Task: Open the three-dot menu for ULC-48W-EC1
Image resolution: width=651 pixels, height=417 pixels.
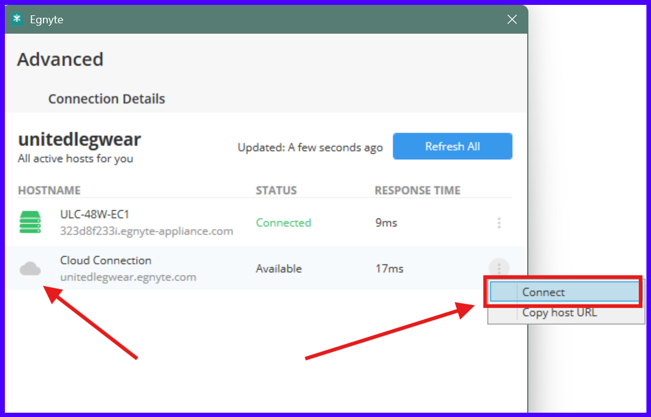Action: click(499, 223)
